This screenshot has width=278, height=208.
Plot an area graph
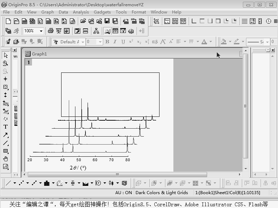pos(85,183)
